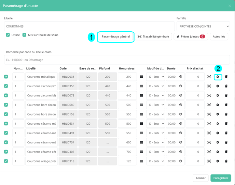235x185 pixels.
Task: Open the Famille dropdown PROTHESE CONJOINTES
Action: (x=203, y=26)
